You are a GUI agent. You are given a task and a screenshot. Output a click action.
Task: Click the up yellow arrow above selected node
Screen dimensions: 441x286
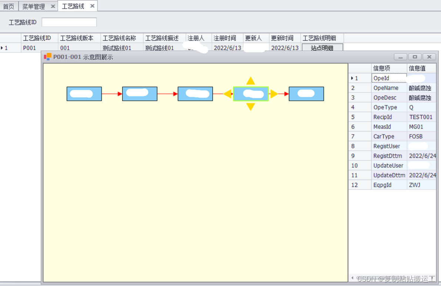251,80
